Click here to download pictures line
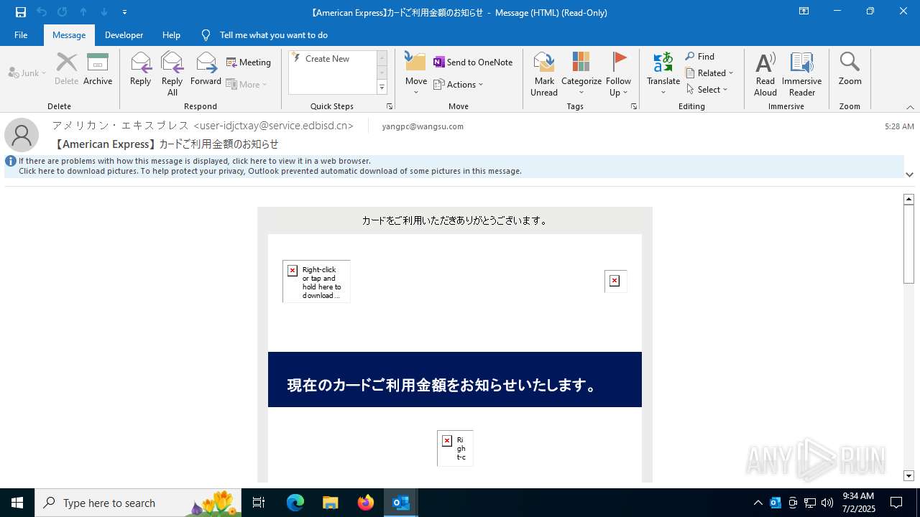Image resolution: width=920 pixels, height=517 pixels. (x=270, y=171)
